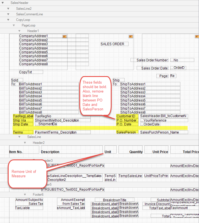This screenshot has width=199, height=223.
Task: Select the Terms label
Action: pos(23,132)
